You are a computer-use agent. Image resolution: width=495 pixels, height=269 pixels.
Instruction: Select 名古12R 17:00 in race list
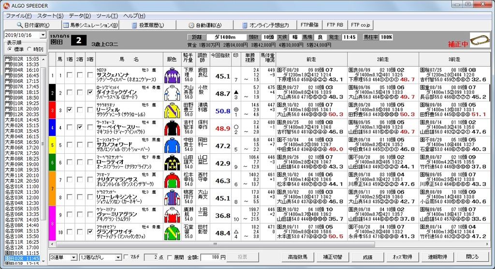22,248
